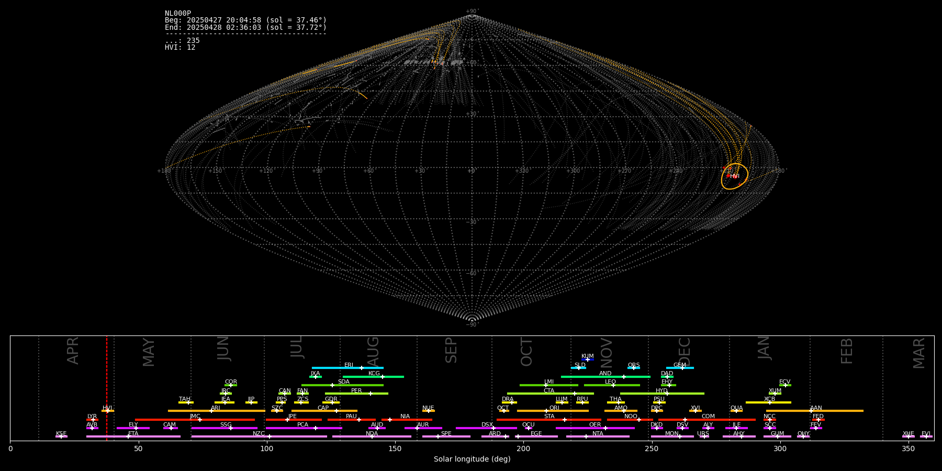Click the URS shower label
Screen dimensions: 942x471
point(703,434)
